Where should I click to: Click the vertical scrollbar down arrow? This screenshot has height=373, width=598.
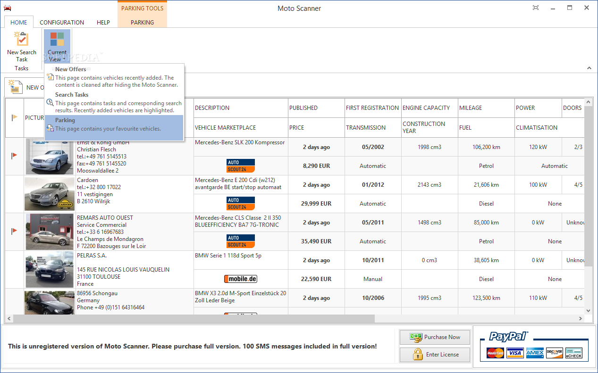point(588,310)
